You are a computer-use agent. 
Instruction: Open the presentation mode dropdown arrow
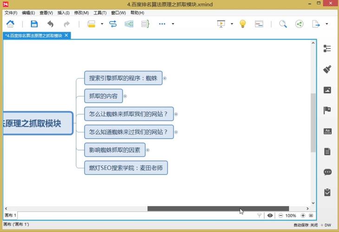(x=231, y=24)
